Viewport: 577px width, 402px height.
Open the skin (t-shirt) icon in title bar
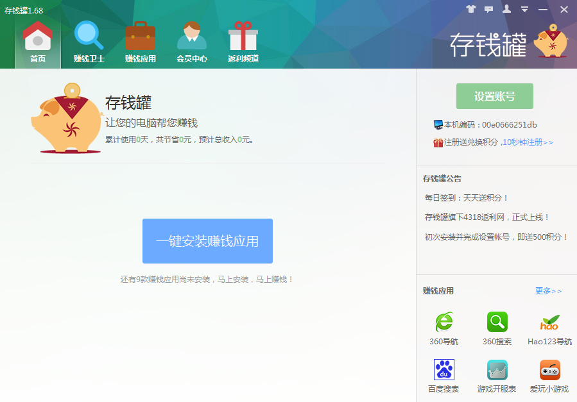470,9
